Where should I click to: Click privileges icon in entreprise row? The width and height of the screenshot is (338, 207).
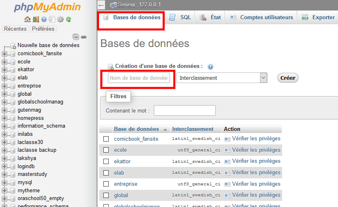coord(227,184)
